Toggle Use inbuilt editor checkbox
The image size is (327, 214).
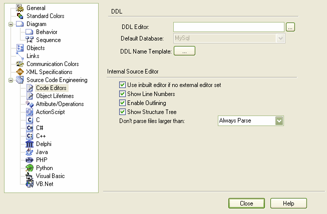pyautogui.click(x=122, y=85)
